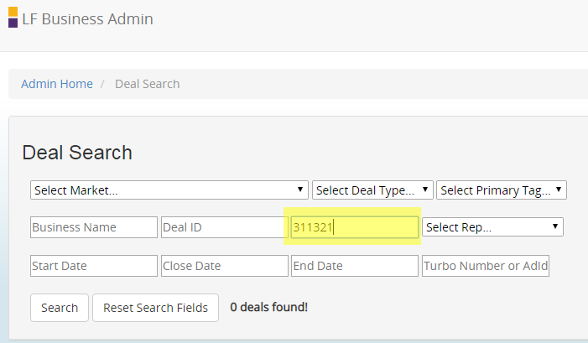
Task: Select the Start Date field
Action: (x=94, y=266)
